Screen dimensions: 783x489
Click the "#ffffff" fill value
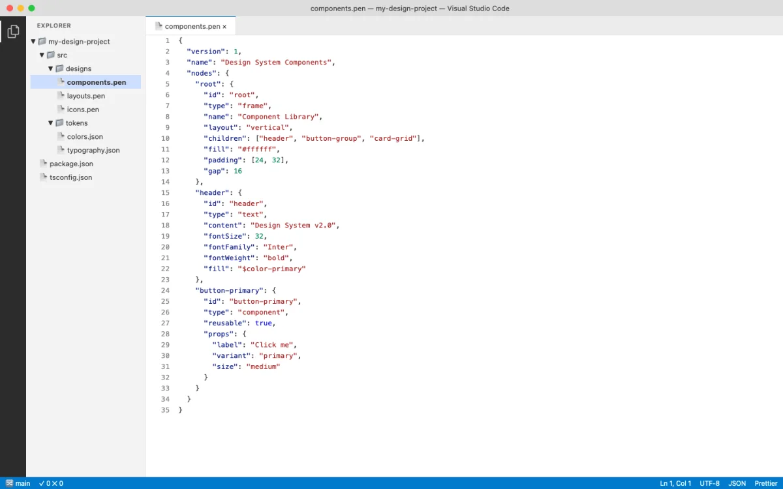tap(258, 149)
